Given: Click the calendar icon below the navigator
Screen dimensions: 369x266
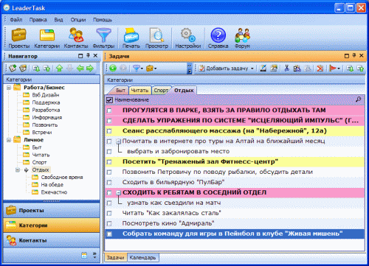Looking at the screenshot, I should coord(84,255).
